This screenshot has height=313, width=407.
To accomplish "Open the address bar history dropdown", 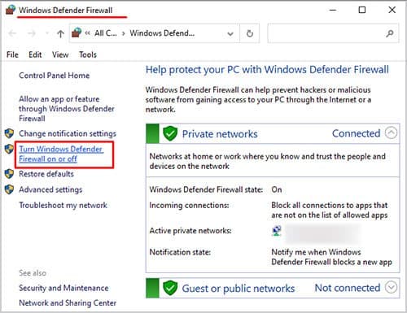I will pos(230,34).
